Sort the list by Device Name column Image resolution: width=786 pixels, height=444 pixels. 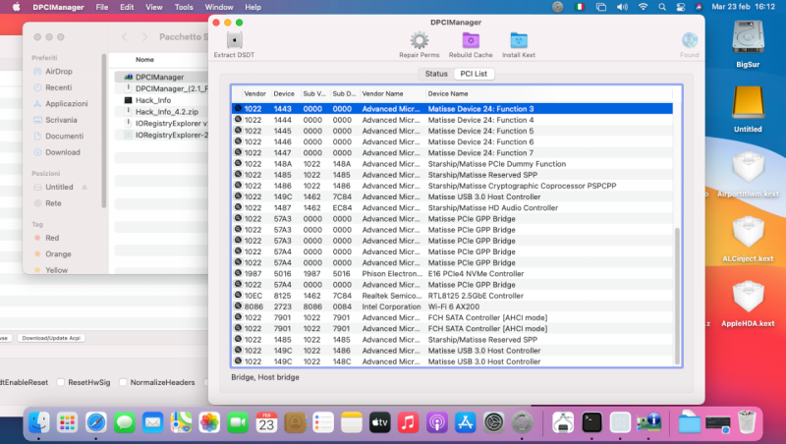coord(448,93)
